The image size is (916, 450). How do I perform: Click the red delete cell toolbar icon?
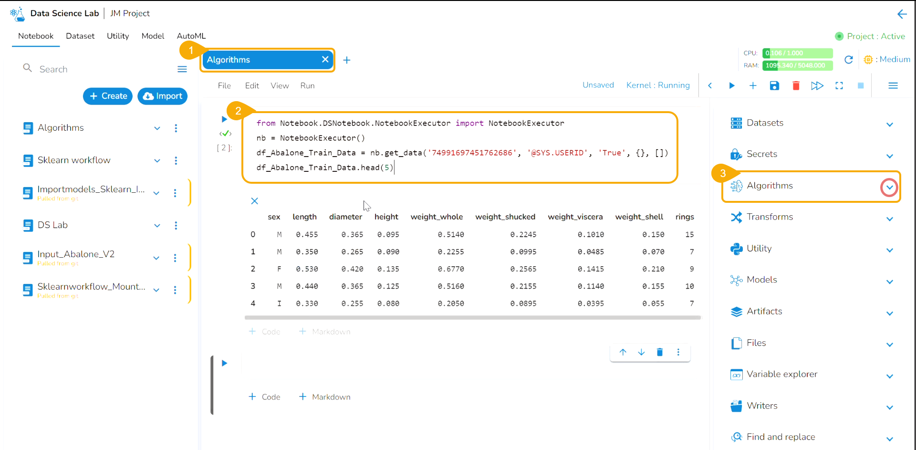coord(796,86)
